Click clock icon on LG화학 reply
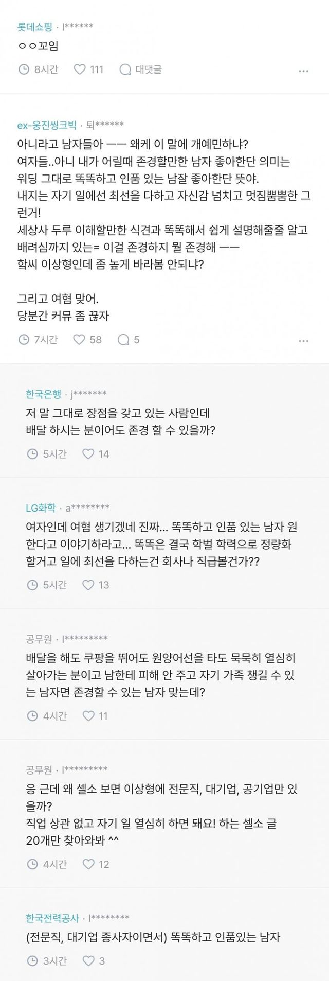 [32, 585]
